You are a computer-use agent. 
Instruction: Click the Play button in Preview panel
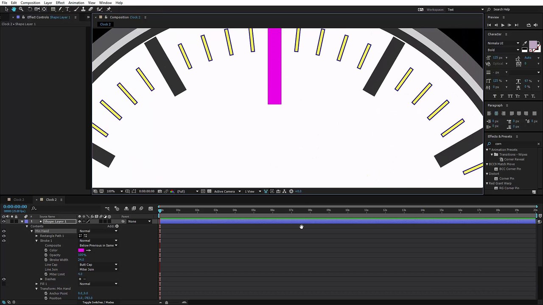[503, 25]
